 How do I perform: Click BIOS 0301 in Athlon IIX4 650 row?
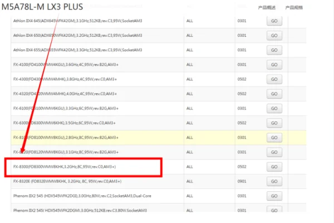[242, 36]
